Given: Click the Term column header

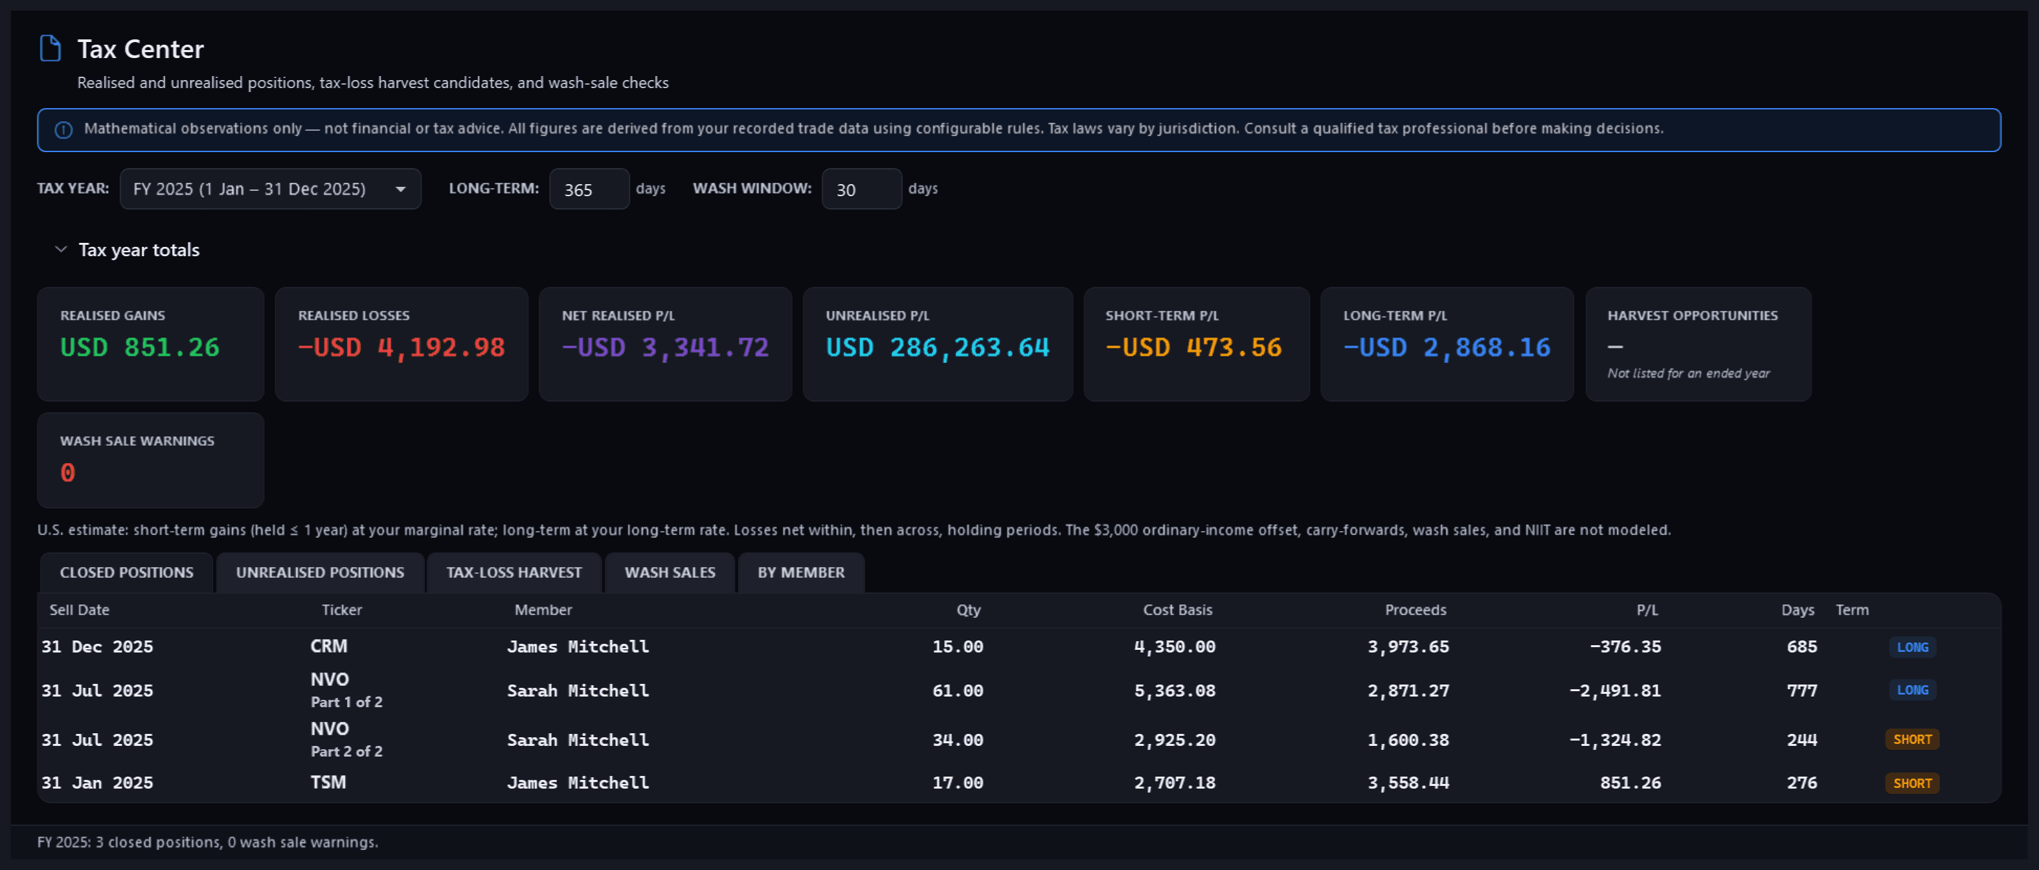Looking at the screenshot, I should pyautogui.click(x=1852, y=610).
